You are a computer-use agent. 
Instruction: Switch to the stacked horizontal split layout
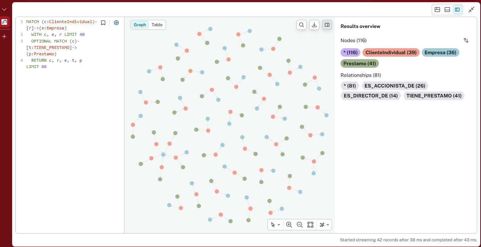pos(447,10)
